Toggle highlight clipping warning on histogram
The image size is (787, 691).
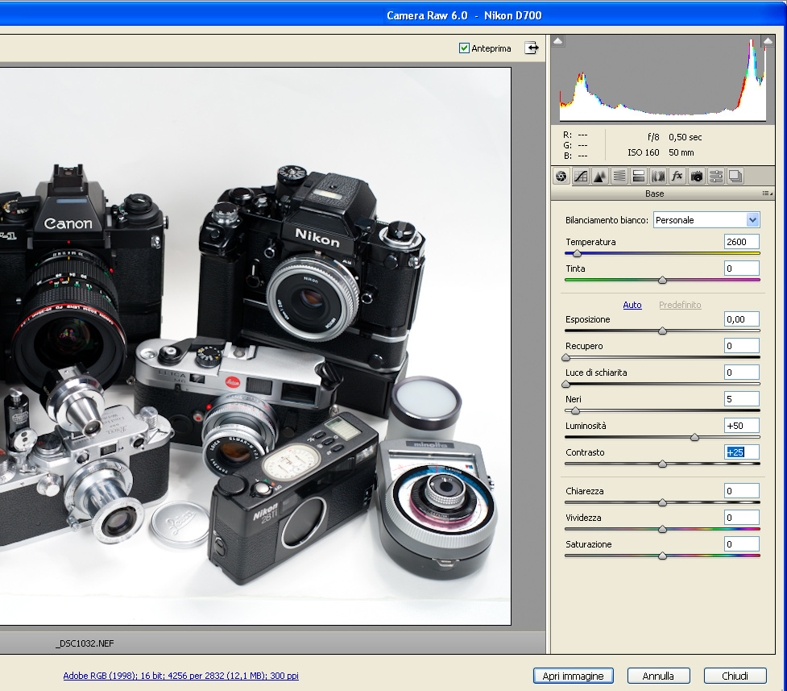(768, 40)
